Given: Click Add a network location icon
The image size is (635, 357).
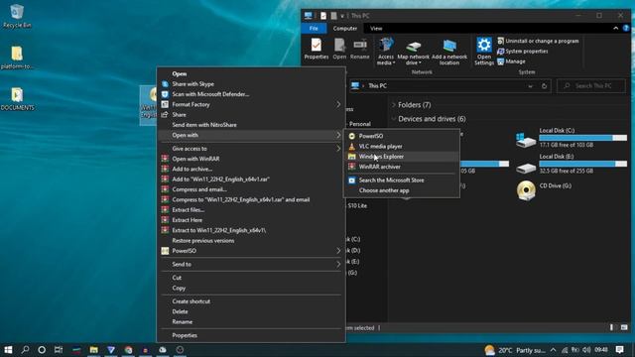Looking at the screenshot, I should [449, 53].
